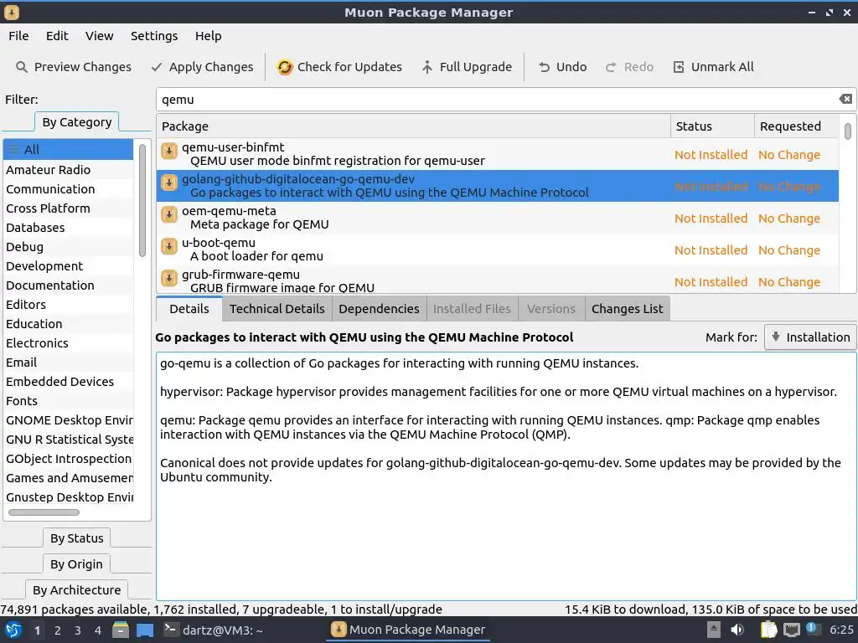Select the Communication category
The image size is (858, 643).
pyautogui.click(x=69, y=189)
